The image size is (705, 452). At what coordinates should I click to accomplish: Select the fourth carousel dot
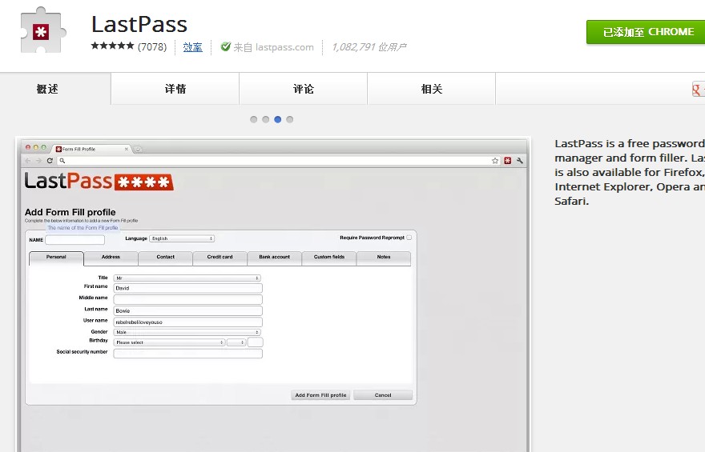(x=290, y=119)
